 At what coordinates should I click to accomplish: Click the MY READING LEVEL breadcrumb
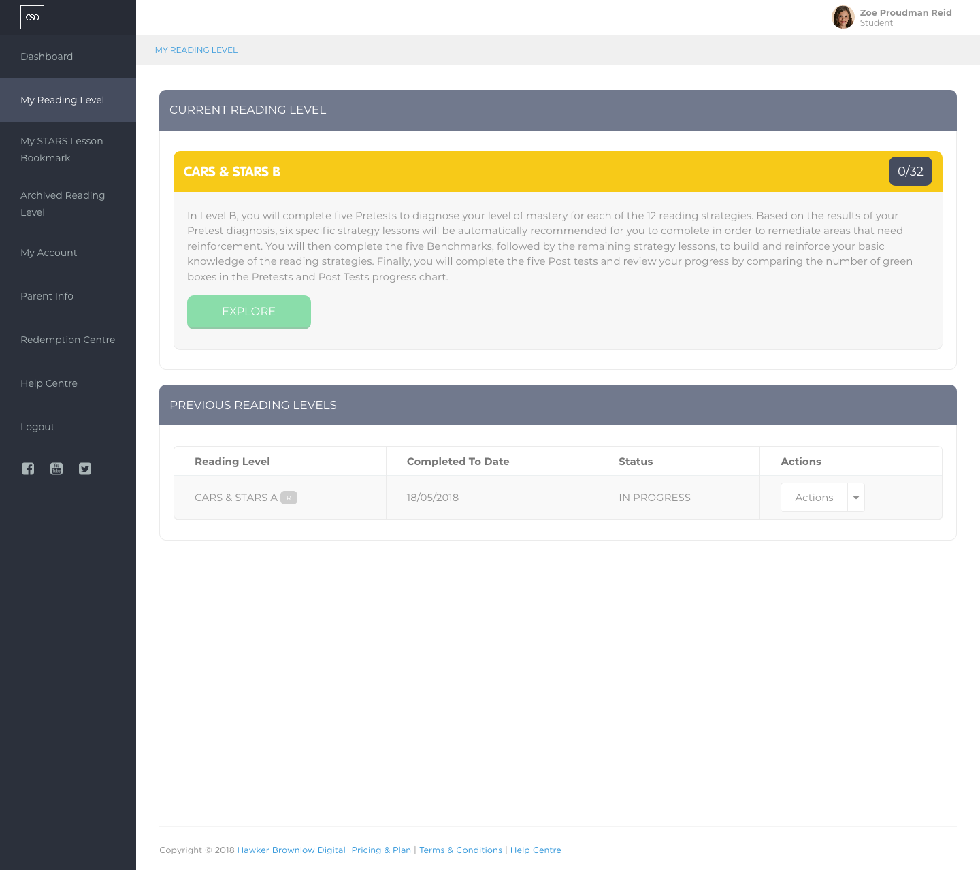(x=196, y=50)
